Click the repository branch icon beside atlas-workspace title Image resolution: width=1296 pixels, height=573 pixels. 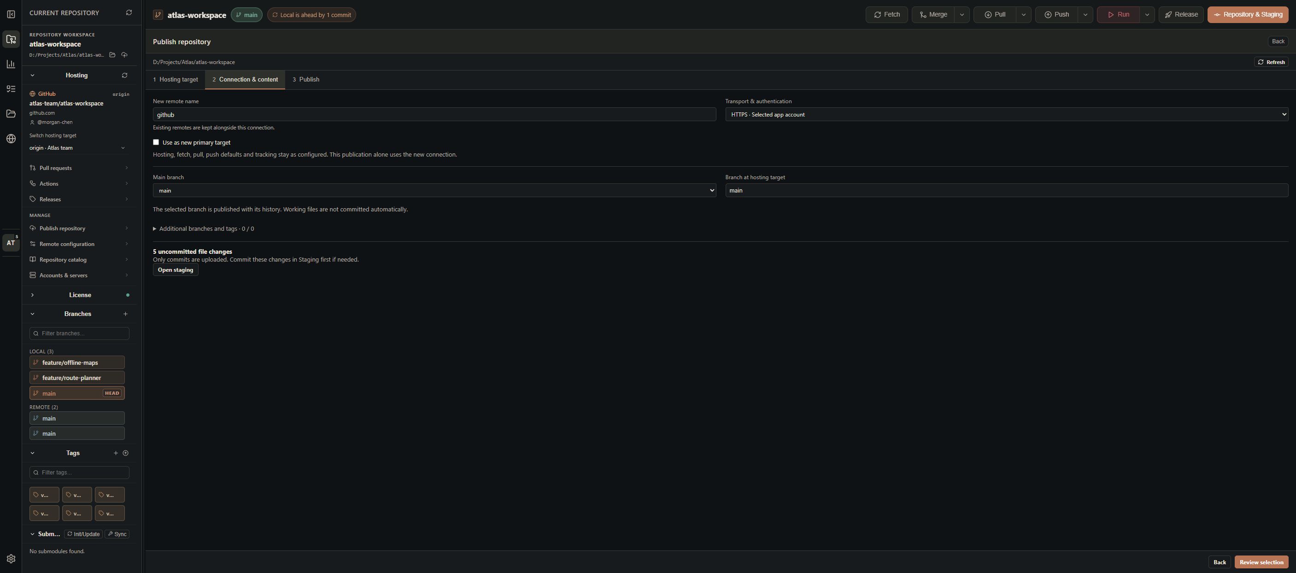tap(158, 15)
